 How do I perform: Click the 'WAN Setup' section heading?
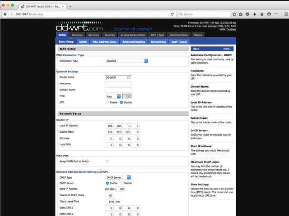67,49
